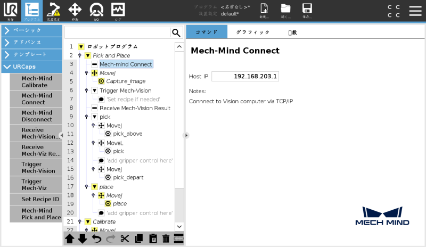Screen dimensions: 426x247
Task: Insert Mech-Mind Disconnect URCap
Action: coord(36,116)
